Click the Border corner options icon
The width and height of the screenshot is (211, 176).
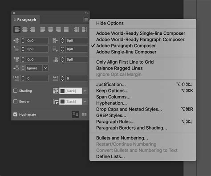56,102
